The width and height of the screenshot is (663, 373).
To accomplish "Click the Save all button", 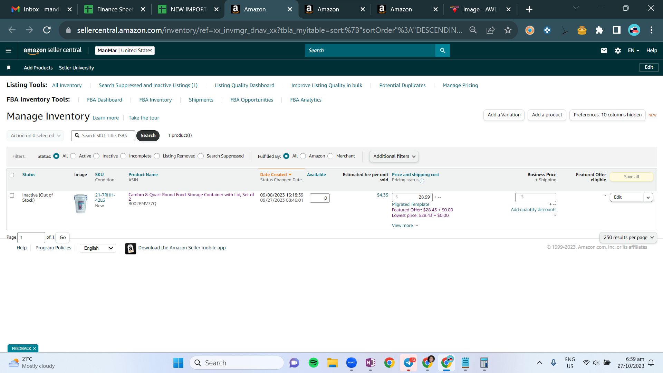I will click(x=631, y=177).
